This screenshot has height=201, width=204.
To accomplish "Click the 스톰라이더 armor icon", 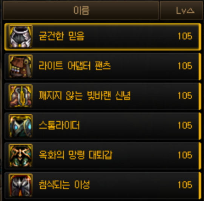I will [20, 126].
